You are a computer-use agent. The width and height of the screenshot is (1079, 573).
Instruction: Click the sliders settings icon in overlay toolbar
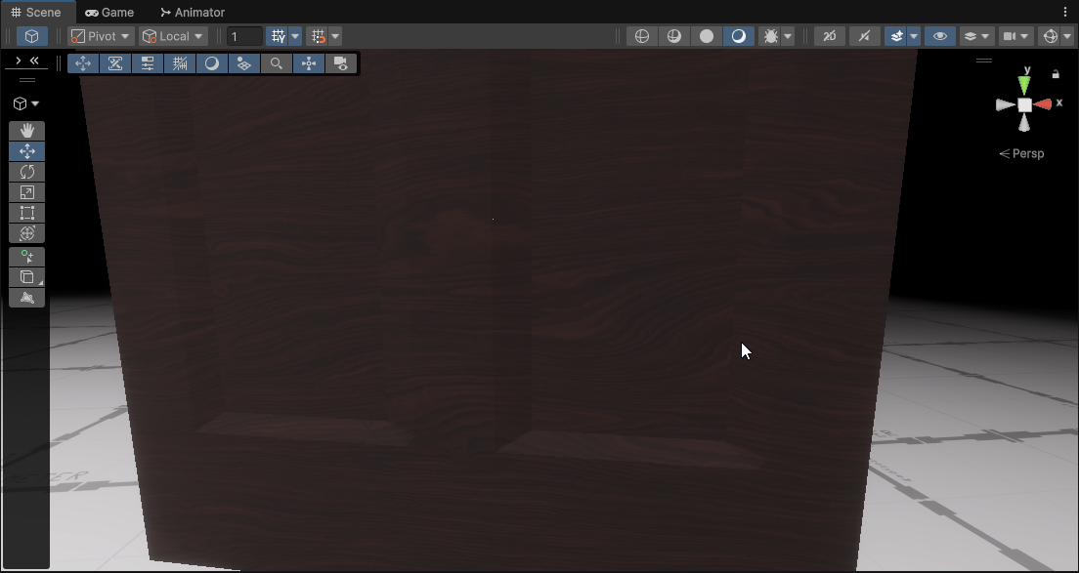[148, 63]
